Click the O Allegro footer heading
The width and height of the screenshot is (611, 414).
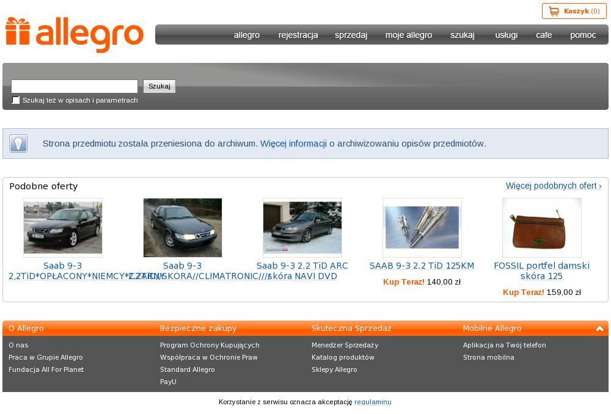click(x=26, y=329)
